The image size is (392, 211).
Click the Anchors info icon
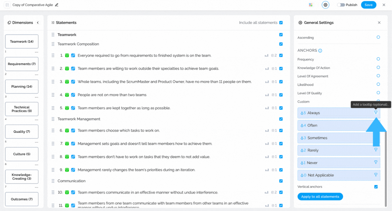point(320,51)
